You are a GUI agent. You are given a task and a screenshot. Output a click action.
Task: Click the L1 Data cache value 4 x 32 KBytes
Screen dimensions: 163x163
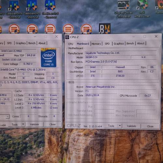[x=36, y=95]
